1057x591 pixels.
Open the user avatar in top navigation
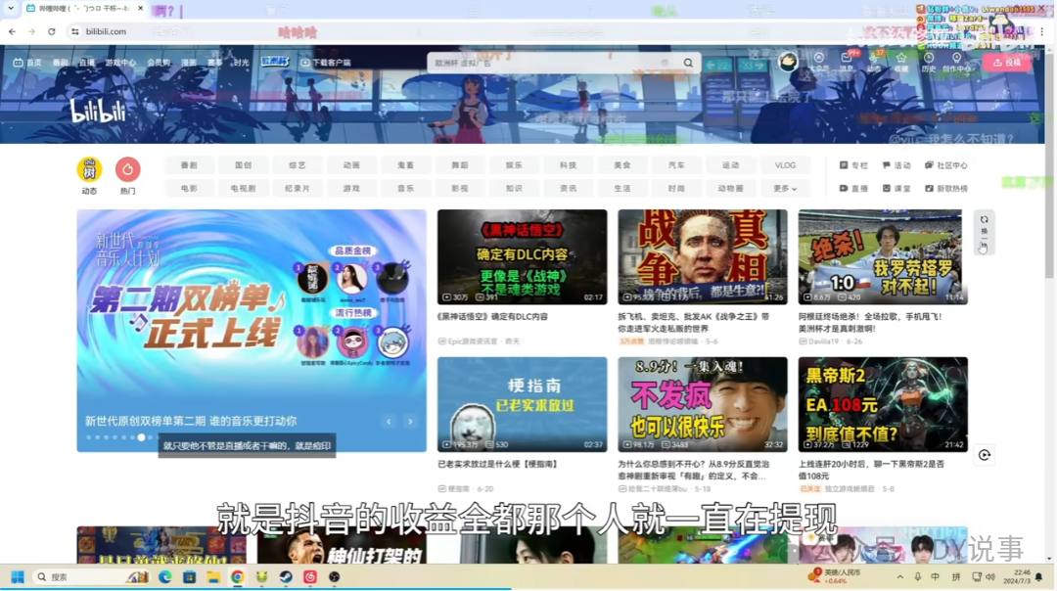tap(787, 62)
